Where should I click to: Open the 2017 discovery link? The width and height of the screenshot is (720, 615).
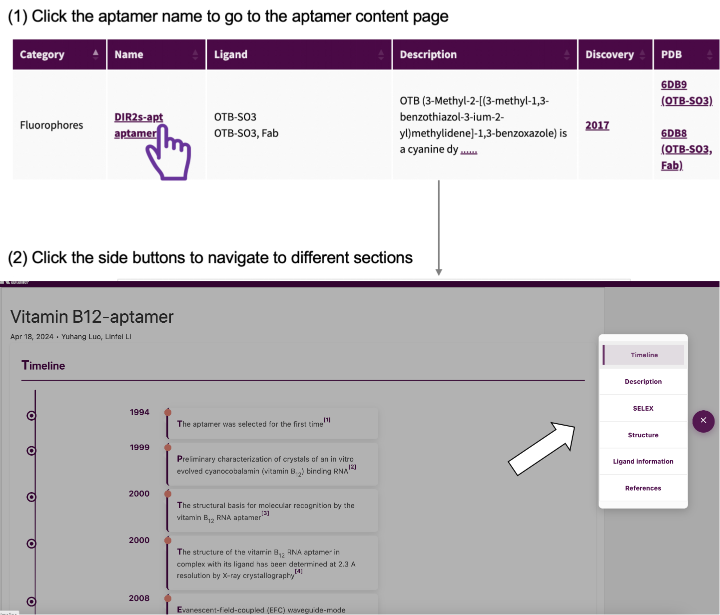[x=597, y=125]
